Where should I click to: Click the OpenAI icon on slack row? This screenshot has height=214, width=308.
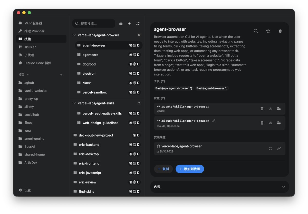134,83
